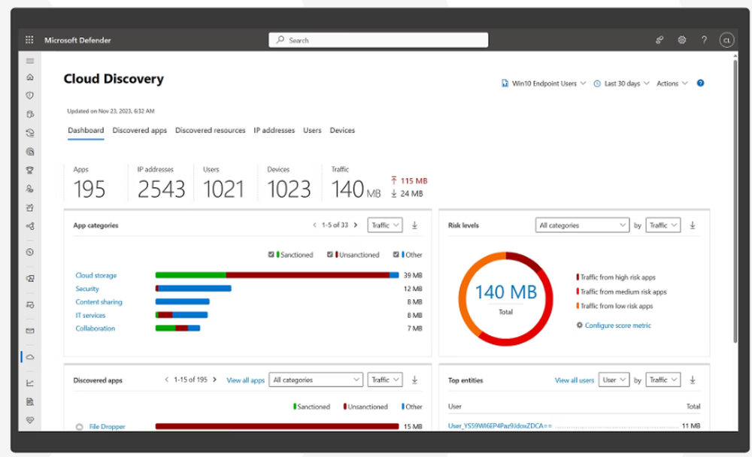This screenshot has height=457, width=752.
Task: Open the share/partner icon in the sidebar
Action: (x=30, y=226)
